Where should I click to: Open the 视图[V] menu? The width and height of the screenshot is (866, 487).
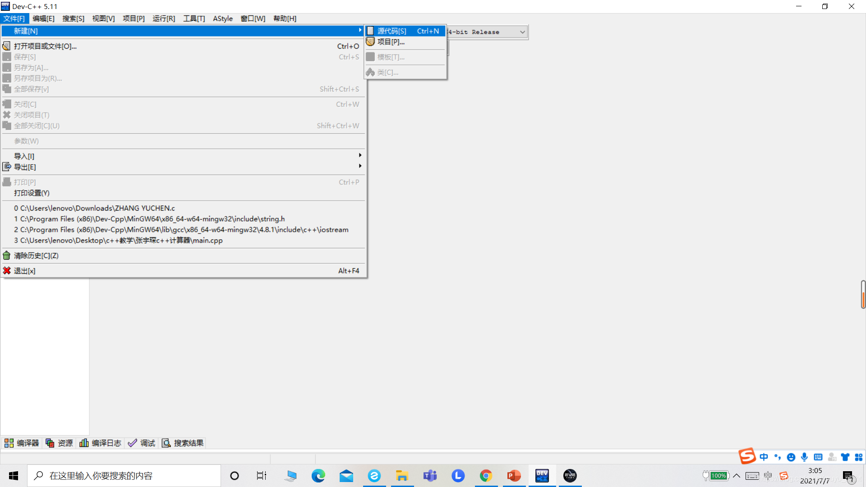point(103,18)
